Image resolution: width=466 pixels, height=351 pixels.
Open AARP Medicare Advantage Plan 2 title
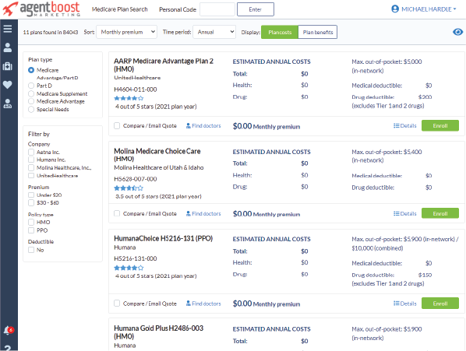[x=164, y=65]
